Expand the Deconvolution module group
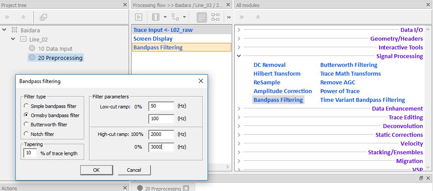 pyautogui.click(x=239, y=126)
